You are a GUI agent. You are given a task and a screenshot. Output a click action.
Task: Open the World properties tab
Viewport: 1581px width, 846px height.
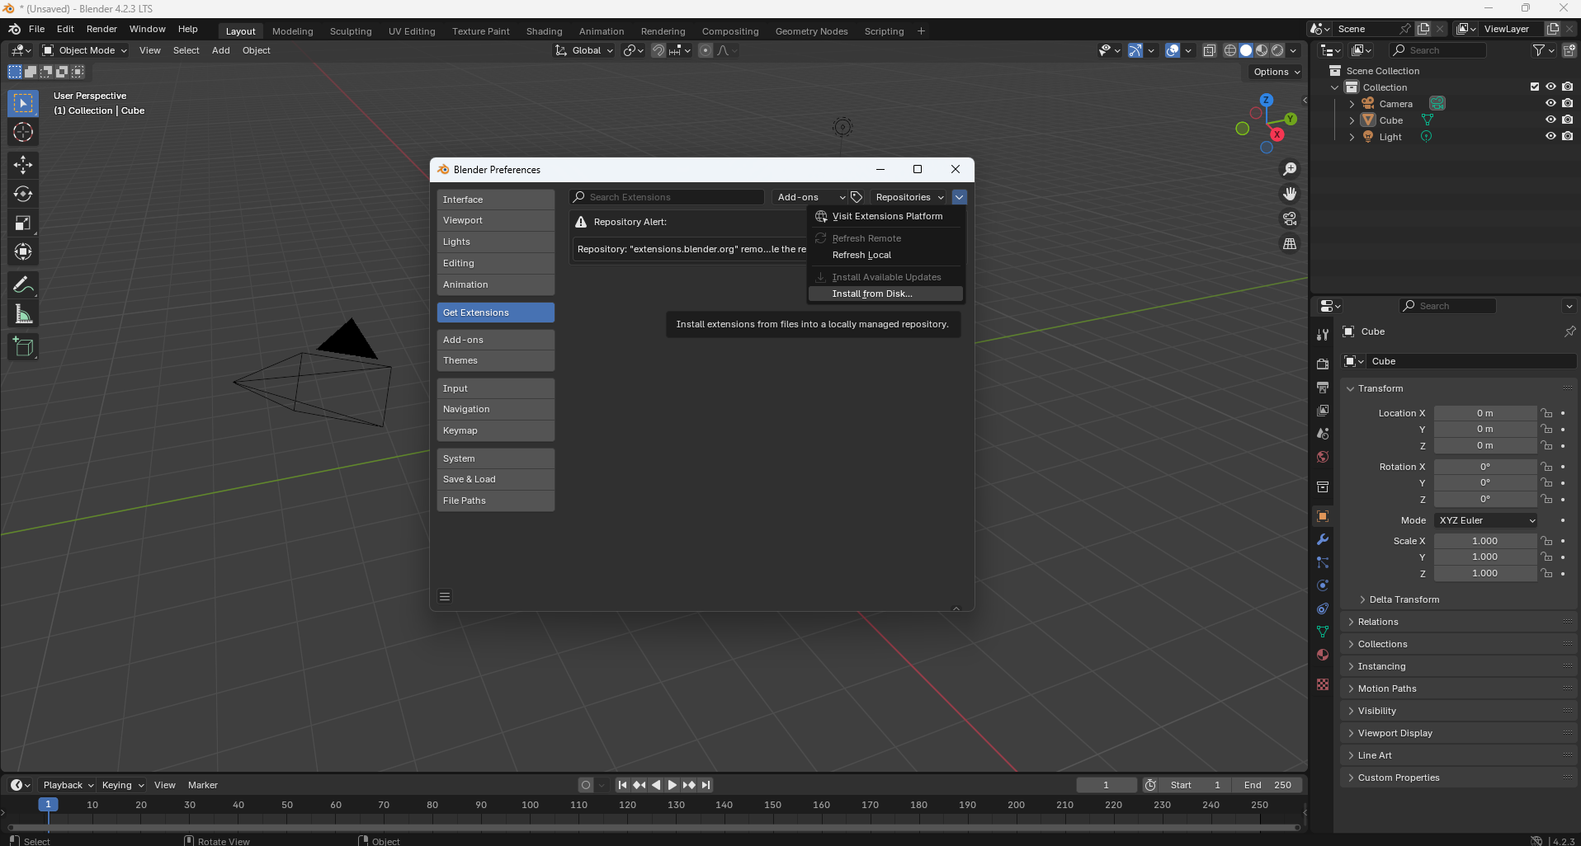(1323, 457)
